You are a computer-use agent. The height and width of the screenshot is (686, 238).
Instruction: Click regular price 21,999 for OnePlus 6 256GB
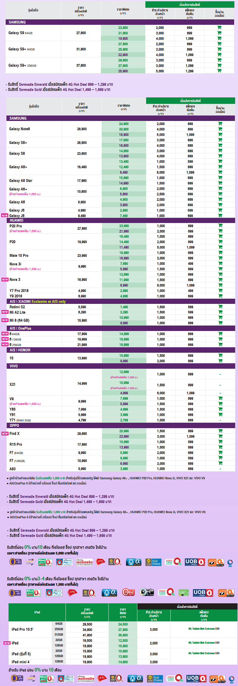[x=82, y=345]
